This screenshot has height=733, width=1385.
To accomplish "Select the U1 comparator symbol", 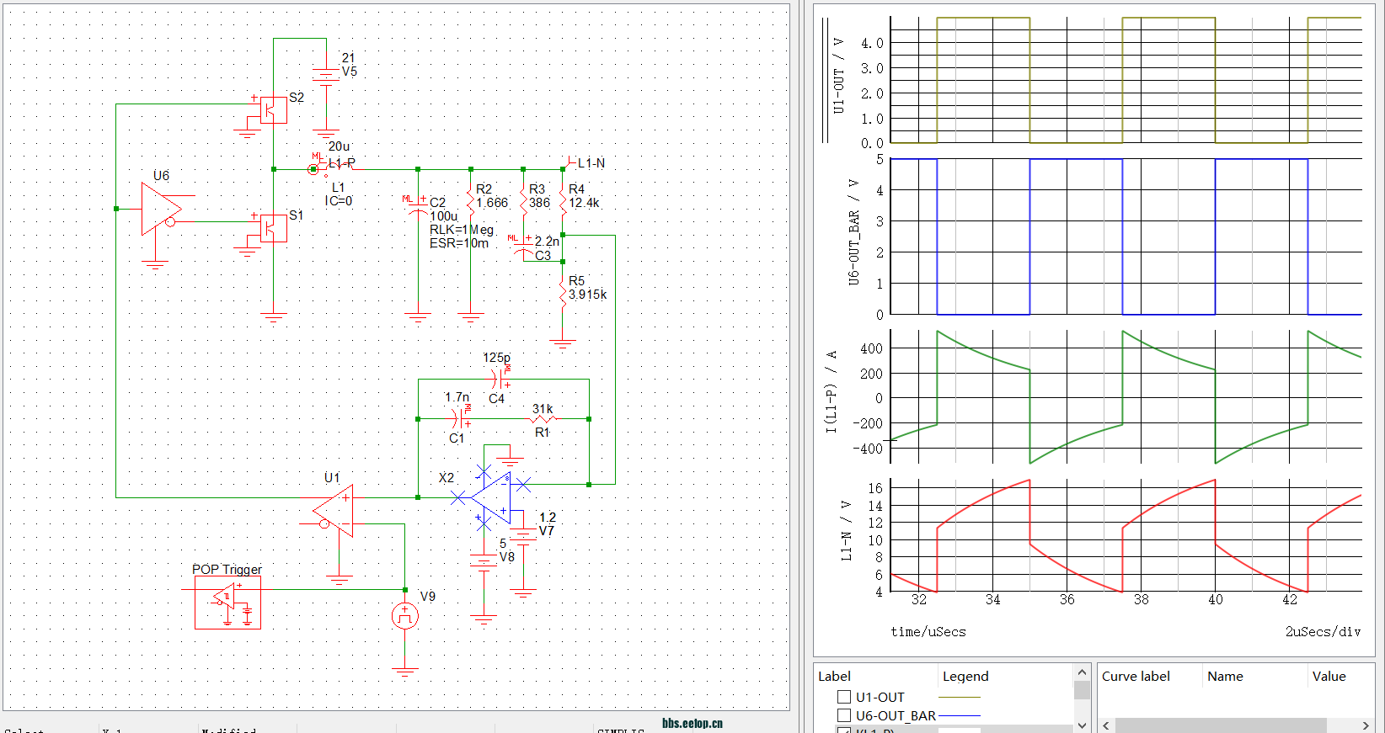I will coord(336,511).
